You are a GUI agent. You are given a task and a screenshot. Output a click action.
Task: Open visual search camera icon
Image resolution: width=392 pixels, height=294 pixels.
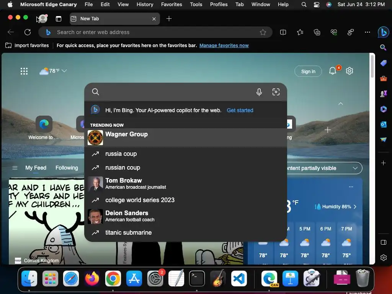coord(276,92)
